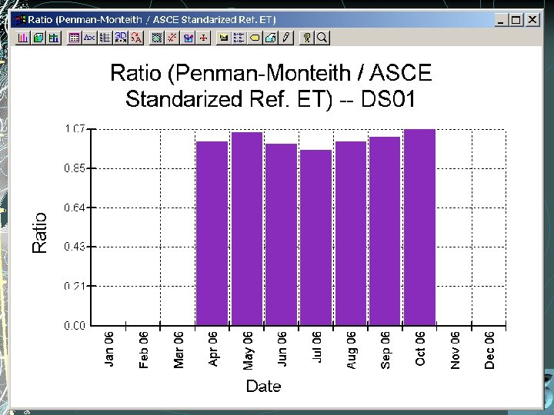554x415 pixels.
Task: Click the '0.43' y-axis value
Action: [75, 247]
